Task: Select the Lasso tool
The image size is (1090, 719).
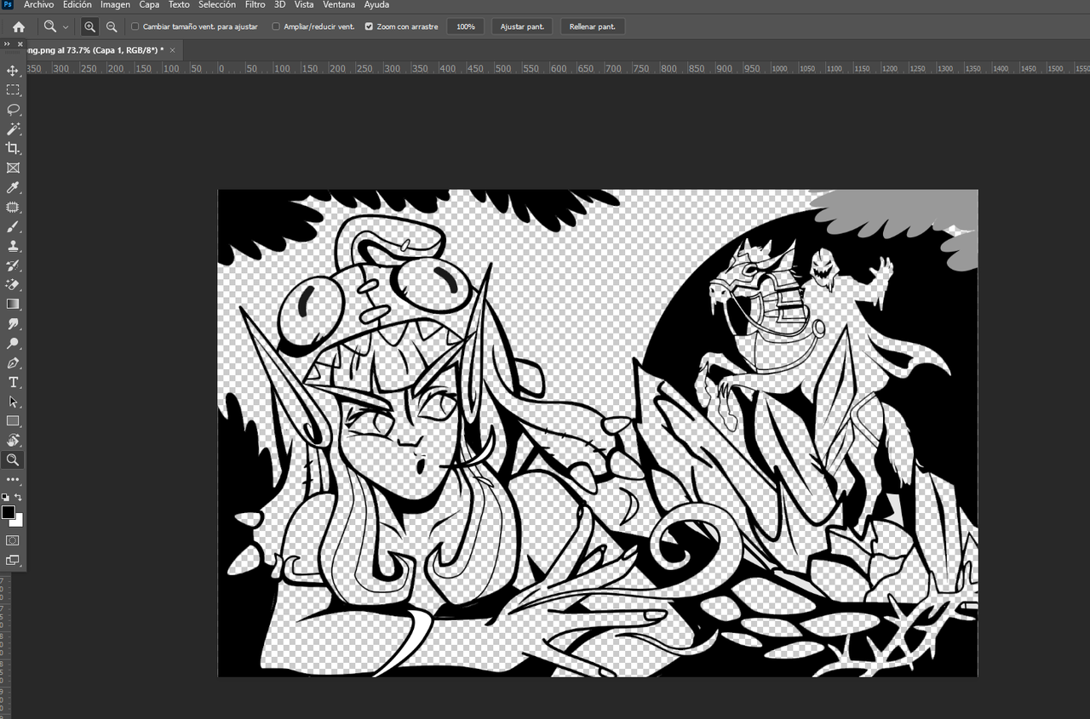Action: tap(13, 110)
